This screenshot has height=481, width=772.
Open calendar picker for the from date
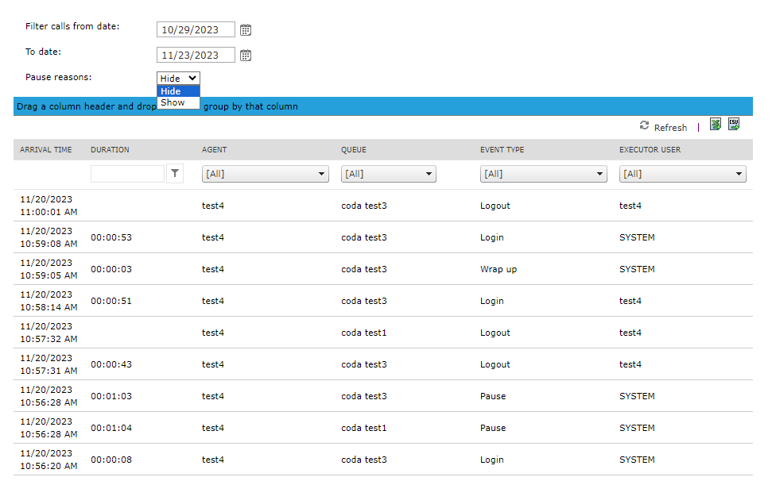point(246,30)
